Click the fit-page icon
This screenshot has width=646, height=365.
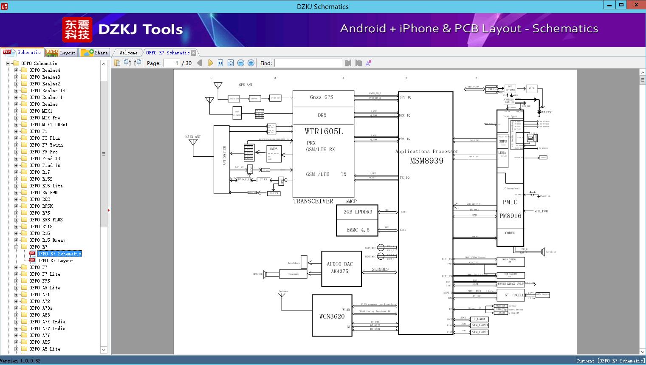coord(231,63)
